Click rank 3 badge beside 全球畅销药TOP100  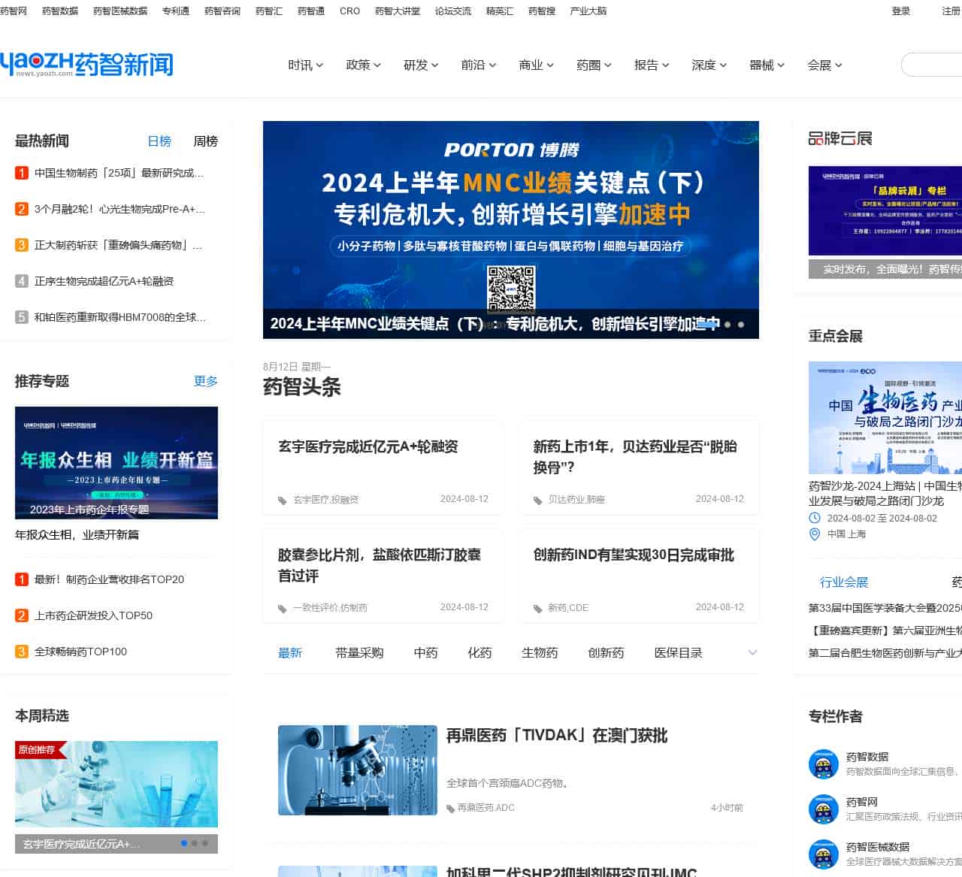pyautogui.click(x=22, y=652)
